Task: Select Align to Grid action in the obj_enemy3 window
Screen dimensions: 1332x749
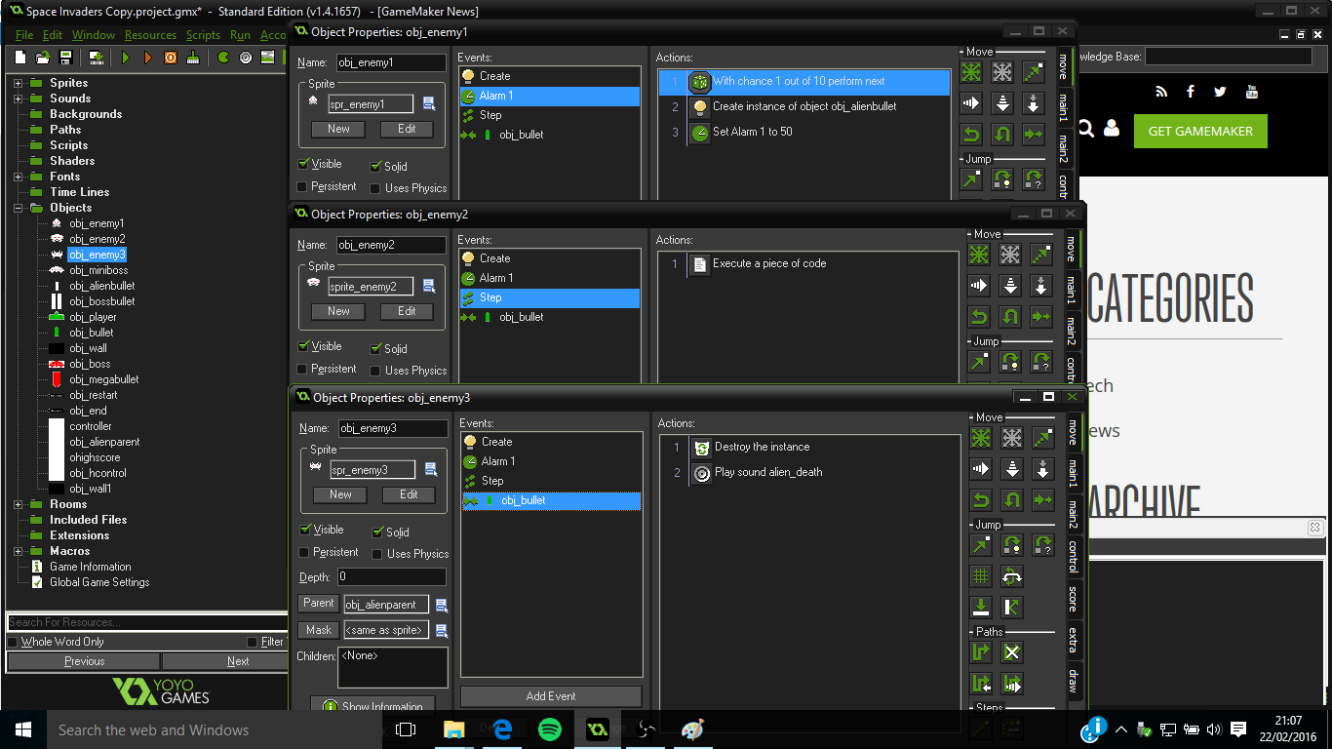Action: (x=981, y=576)
